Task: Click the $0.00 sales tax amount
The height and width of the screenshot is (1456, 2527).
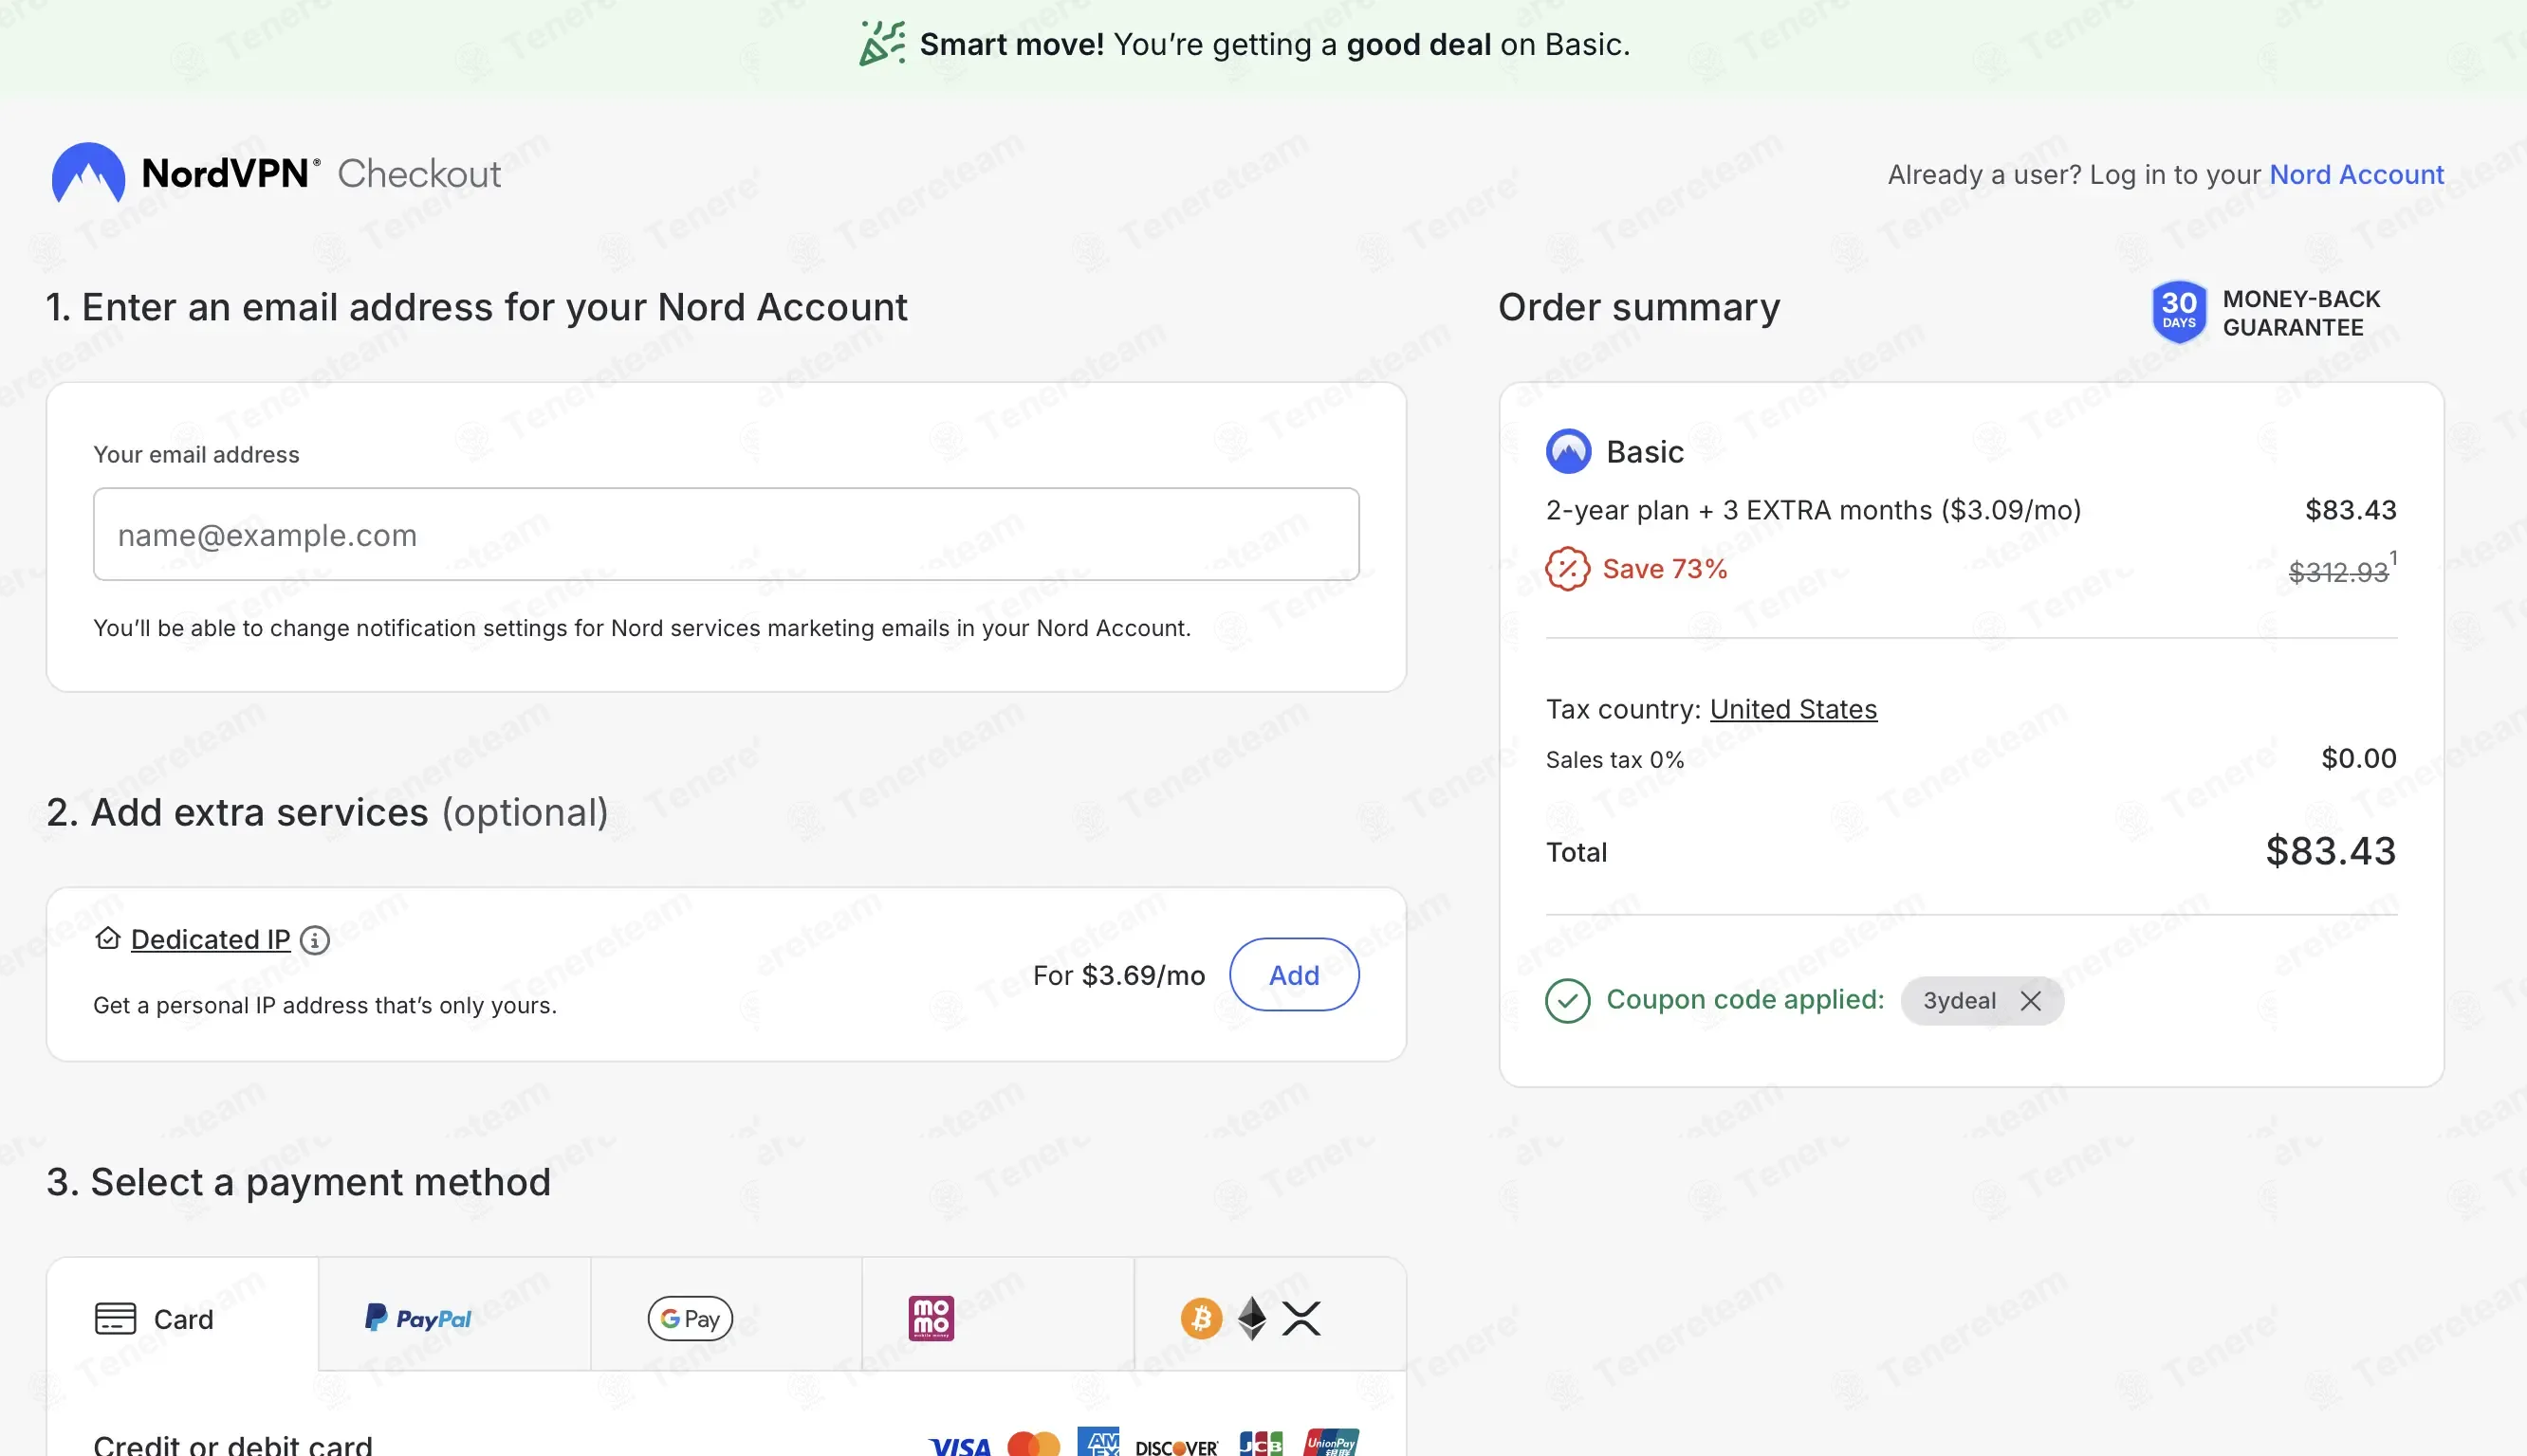Action: point(2358,758)
